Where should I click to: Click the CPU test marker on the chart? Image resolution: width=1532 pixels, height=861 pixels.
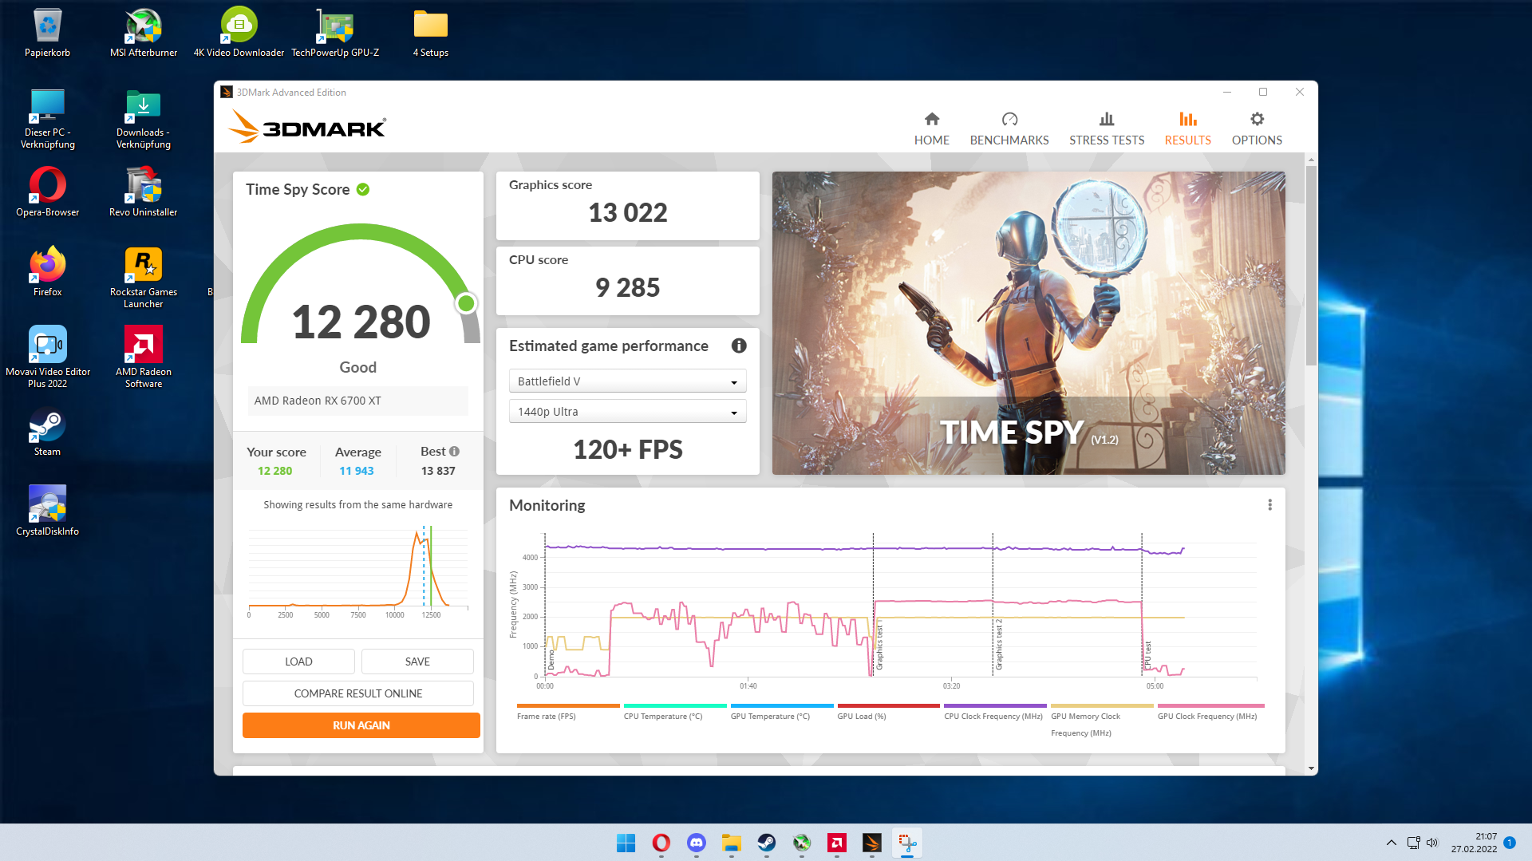point(1143,605)
